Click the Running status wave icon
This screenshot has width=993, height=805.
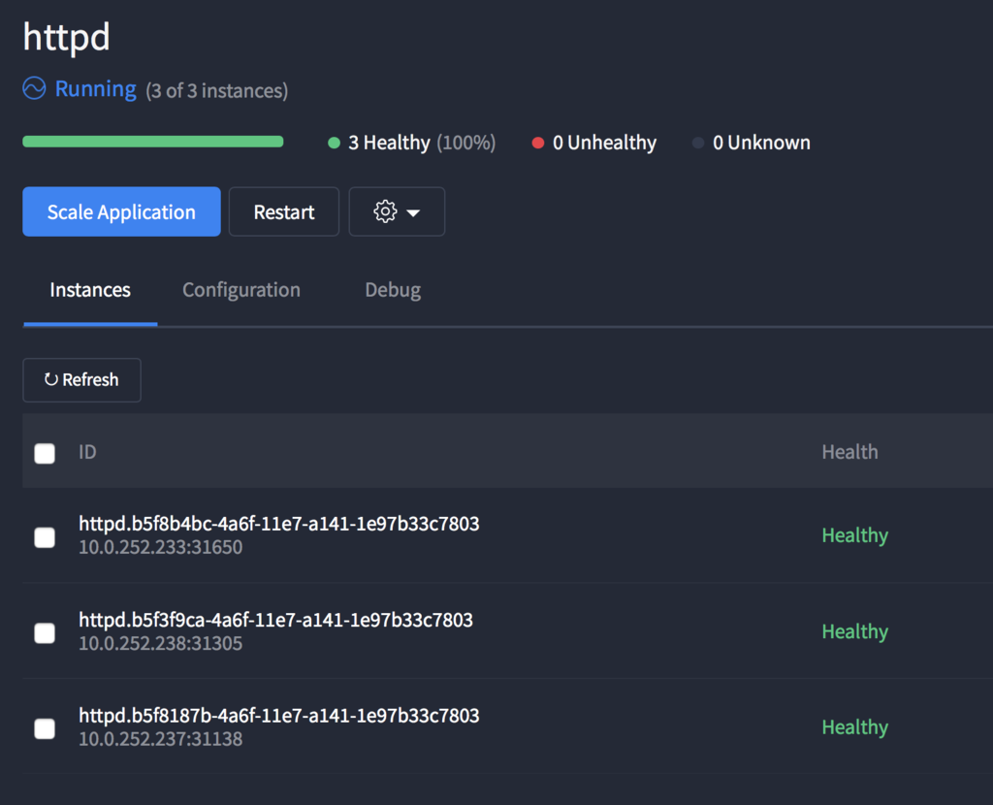pos(34,88)
